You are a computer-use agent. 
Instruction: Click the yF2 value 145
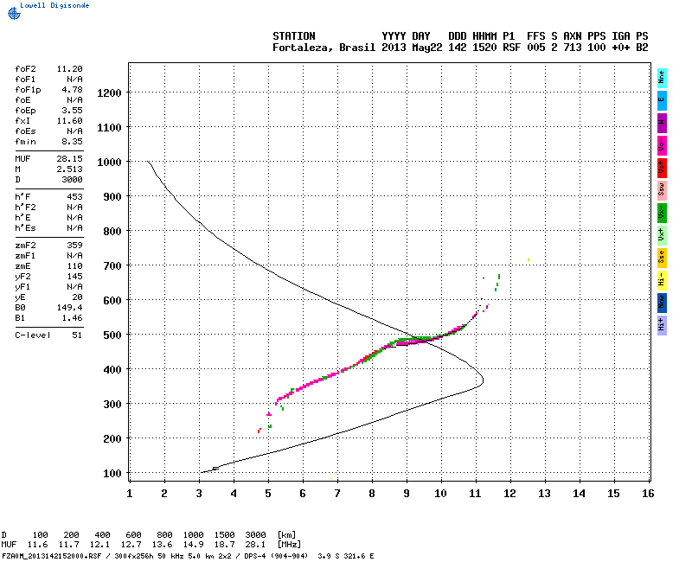74,277
